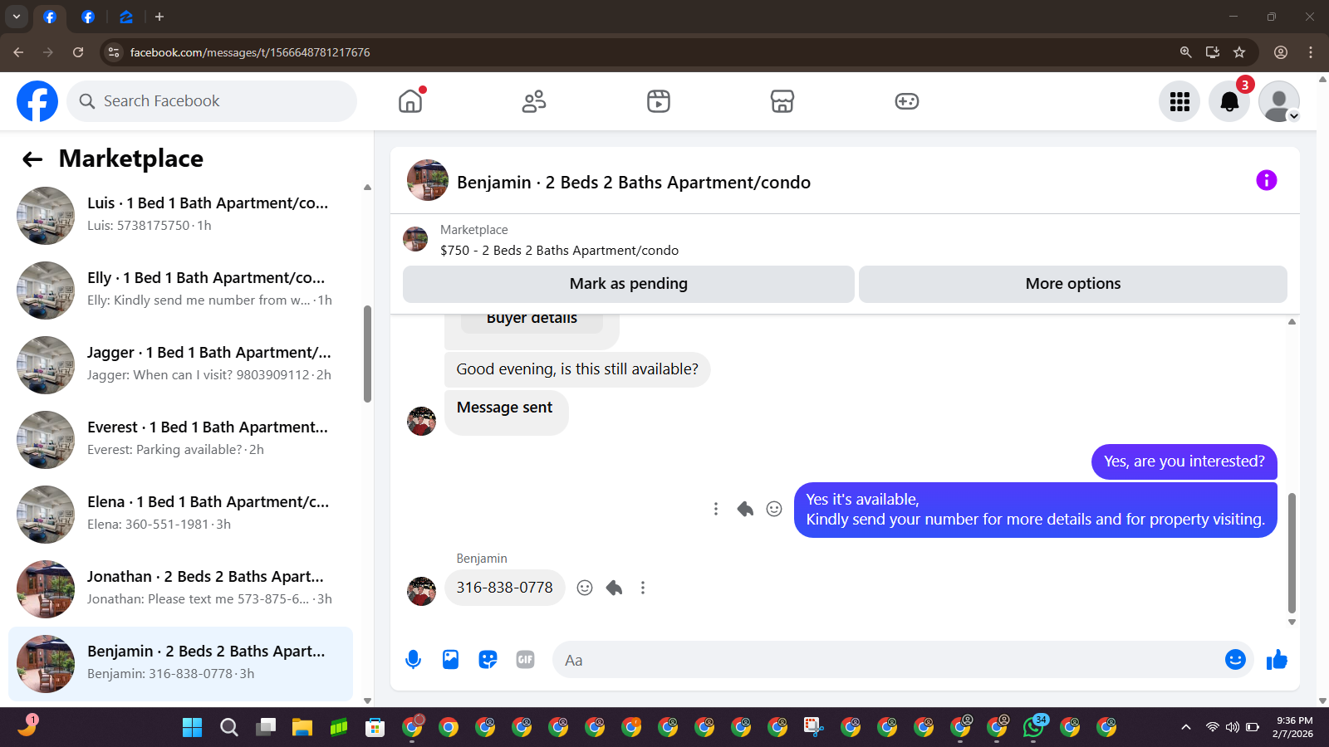Click the 'Message sent' bubble
1329x747 pixels.
[x=505, y=413]
